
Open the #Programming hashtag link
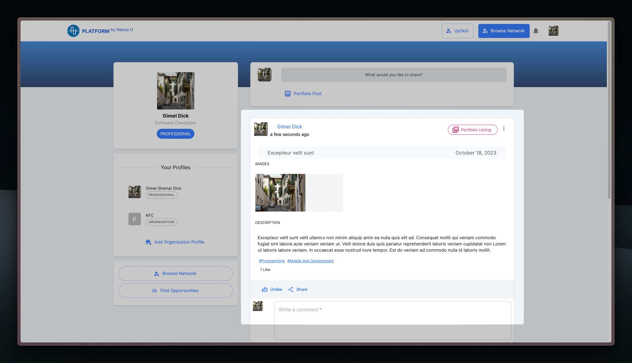click(x=272, y=261)
